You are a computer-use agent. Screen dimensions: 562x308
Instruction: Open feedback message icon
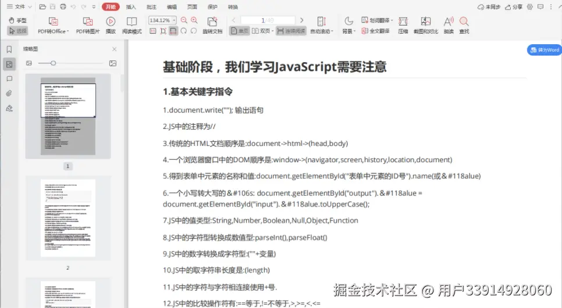pos(540,7)
